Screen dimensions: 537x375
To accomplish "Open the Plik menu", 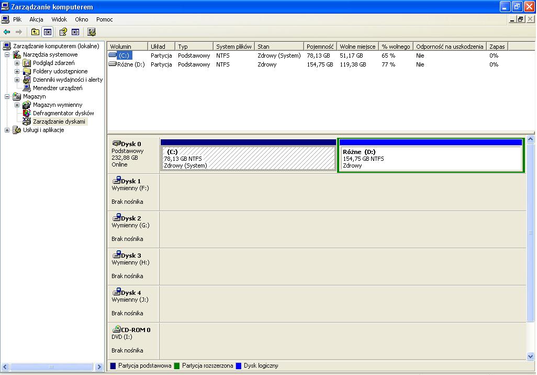I will point(17,19).
